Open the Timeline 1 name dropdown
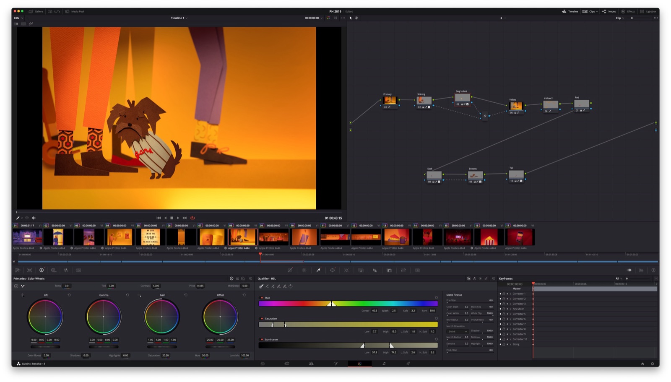The width and height of the screenshot is (671, 382). (x=179, y=18)
